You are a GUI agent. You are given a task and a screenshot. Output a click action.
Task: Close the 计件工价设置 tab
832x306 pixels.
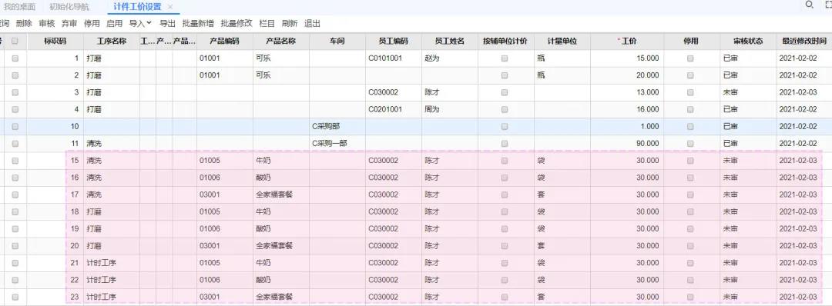tap(169, 7)
